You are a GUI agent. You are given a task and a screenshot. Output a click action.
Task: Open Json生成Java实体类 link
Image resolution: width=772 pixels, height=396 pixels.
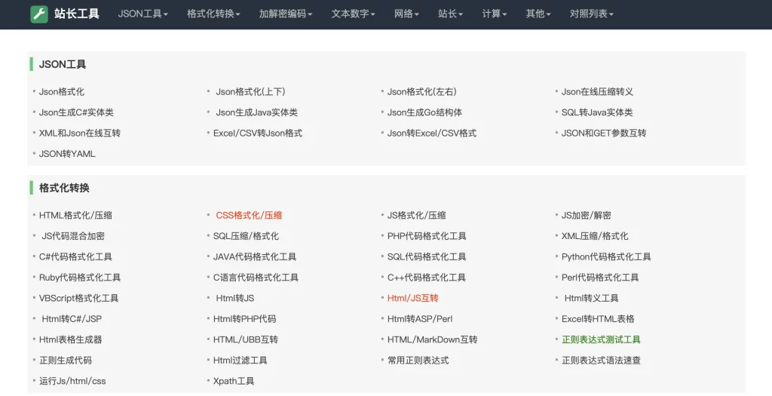256,112
